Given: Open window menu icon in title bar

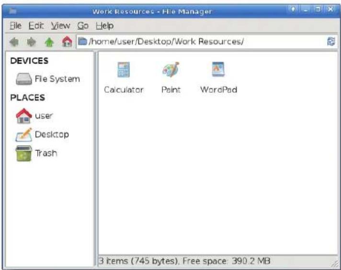Looking at the screenshot, I should (x=12, y=11).
